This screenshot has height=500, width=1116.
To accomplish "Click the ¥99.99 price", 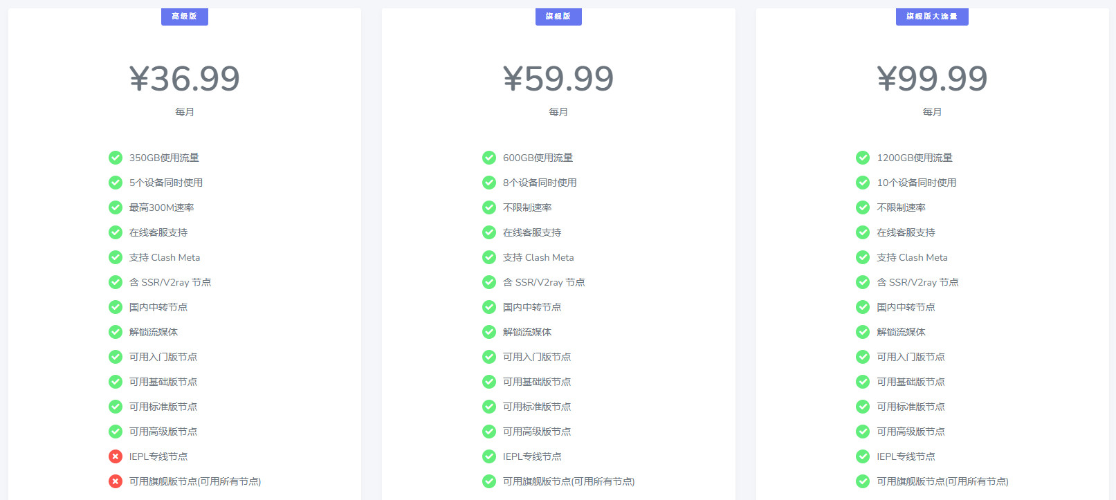I will [932, 78].
